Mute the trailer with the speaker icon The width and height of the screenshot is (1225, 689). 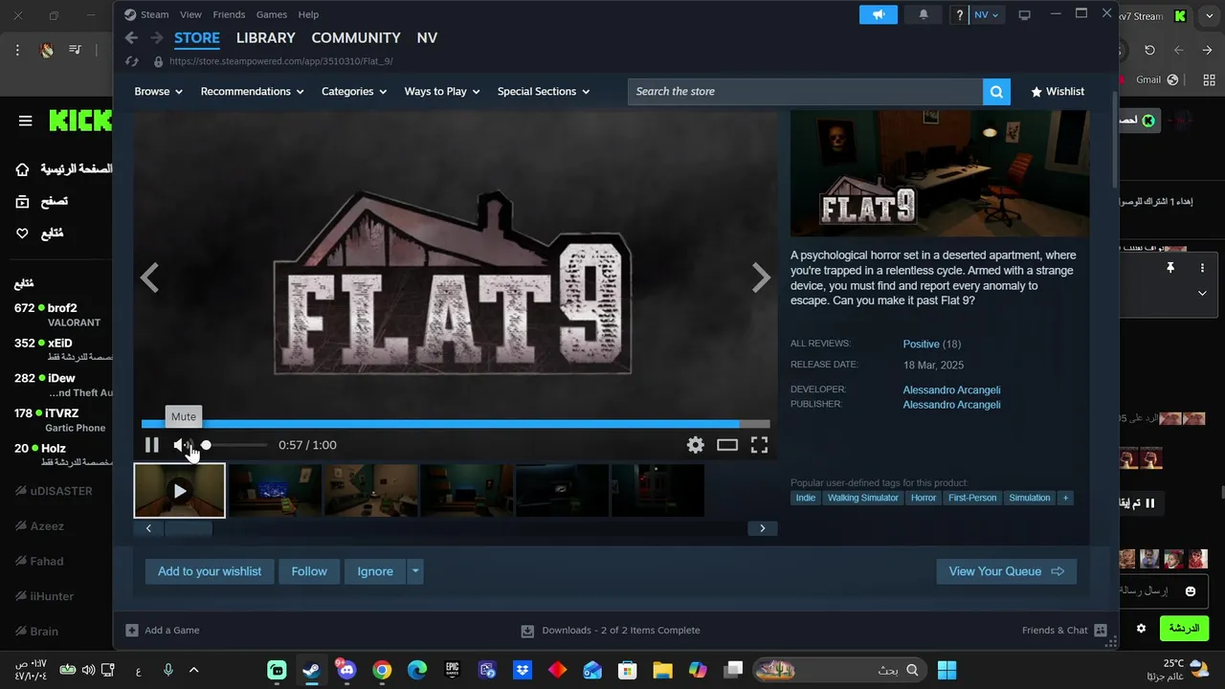[x=182, y=445]
